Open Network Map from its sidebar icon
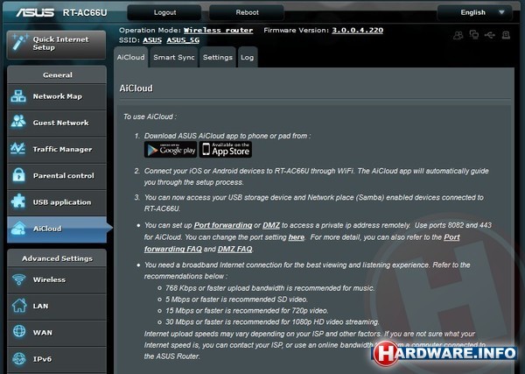 click(18, 96)
